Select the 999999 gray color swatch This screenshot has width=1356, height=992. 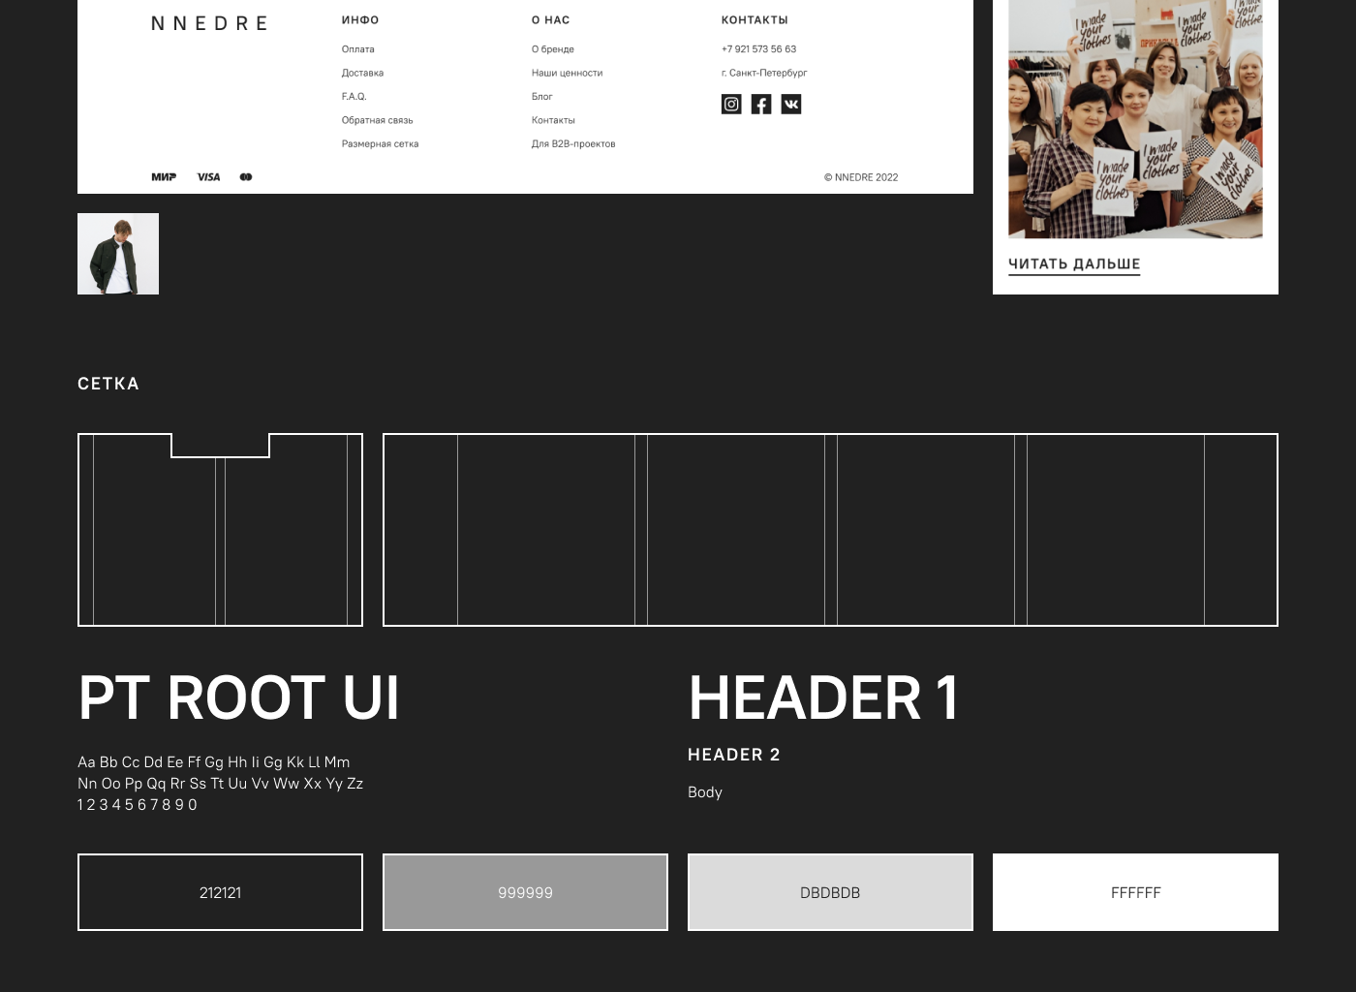click(525, 892)
